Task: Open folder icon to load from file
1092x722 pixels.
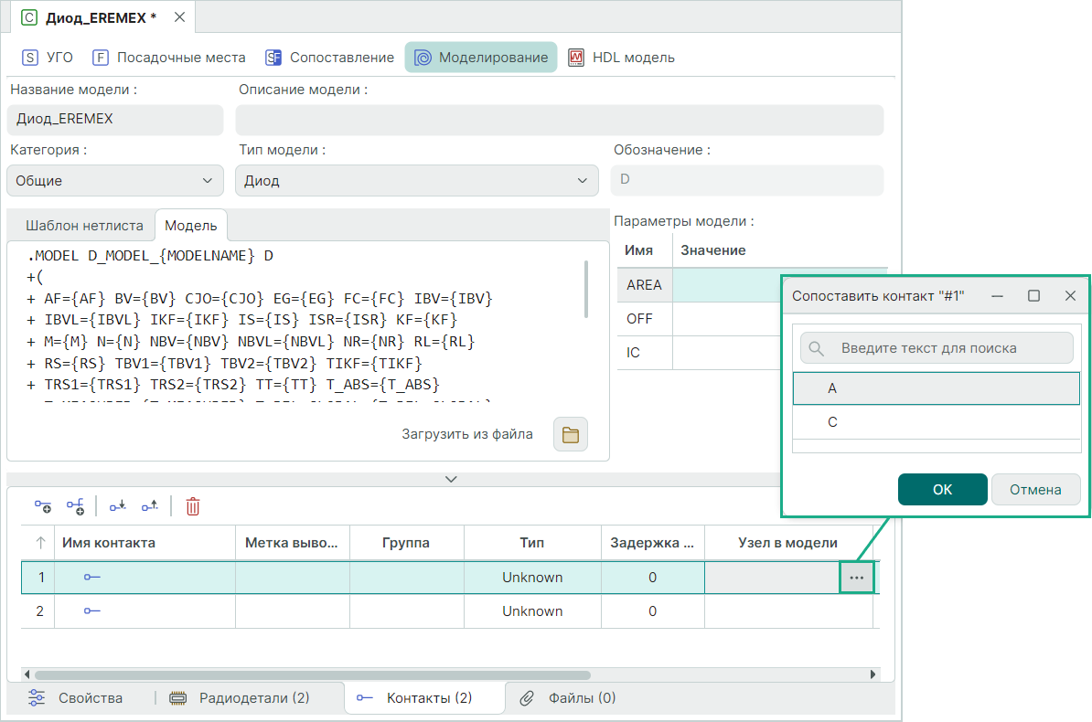Action: tap(571, 435)
